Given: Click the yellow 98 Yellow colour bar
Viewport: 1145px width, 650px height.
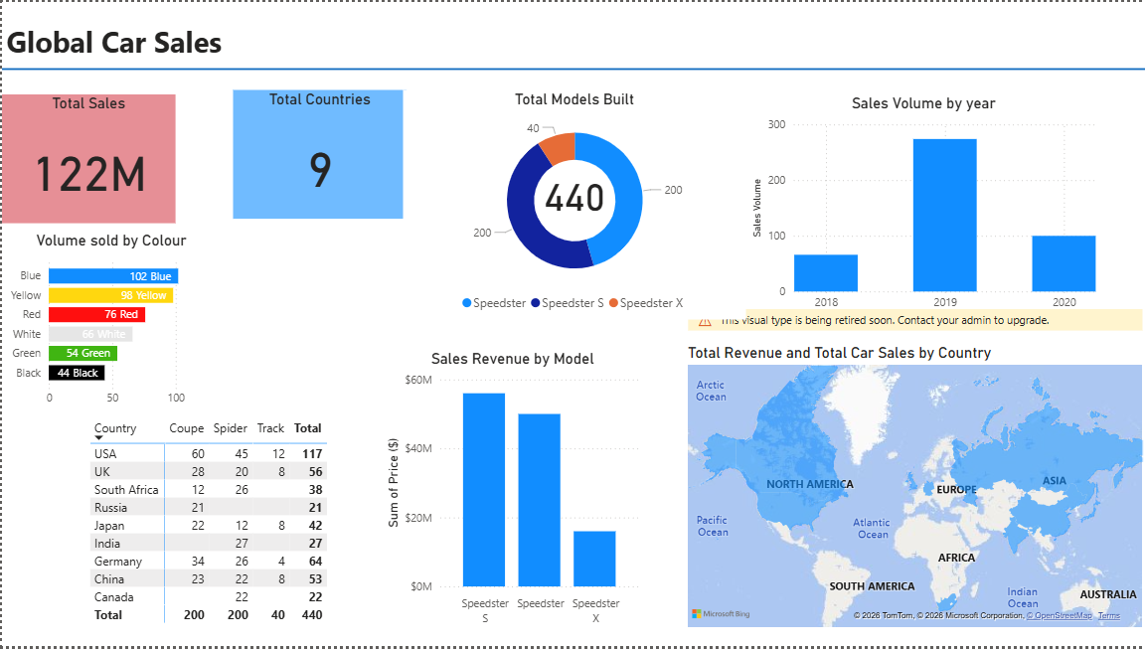Looking at the screenshot, I should point(111,295).
